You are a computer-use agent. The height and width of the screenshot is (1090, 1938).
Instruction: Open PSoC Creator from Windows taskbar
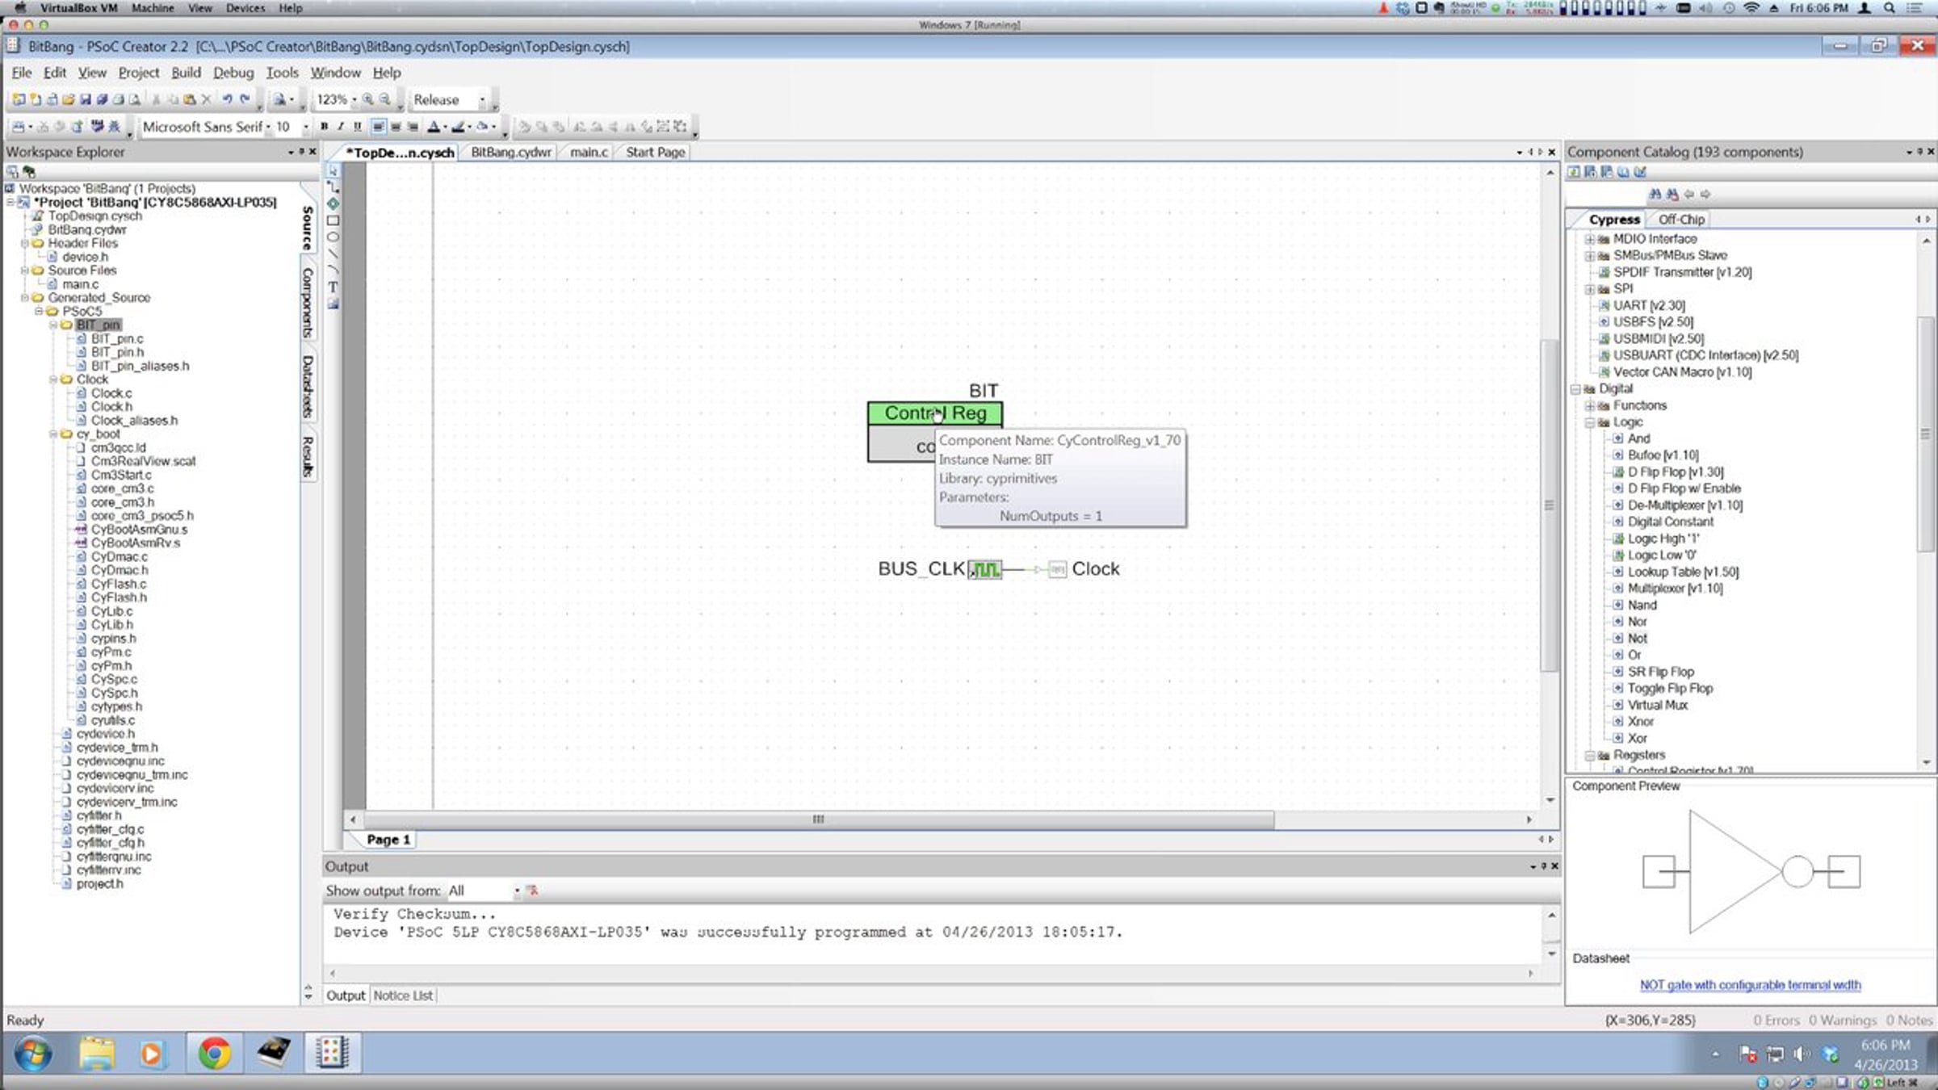pyautogui.click(x=332, y=1053)
